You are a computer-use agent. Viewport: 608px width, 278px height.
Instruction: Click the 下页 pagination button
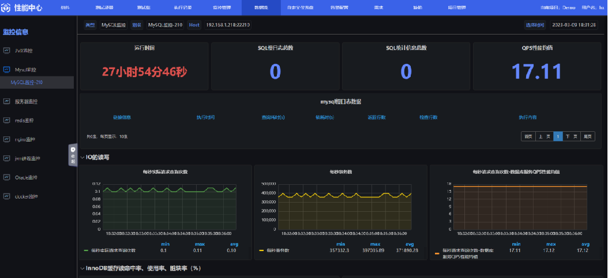572,136
